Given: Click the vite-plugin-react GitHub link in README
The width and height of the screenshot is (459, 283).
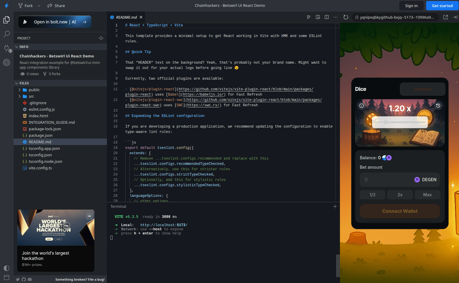Looking at the screenshot, I should [x=246, y=89].
